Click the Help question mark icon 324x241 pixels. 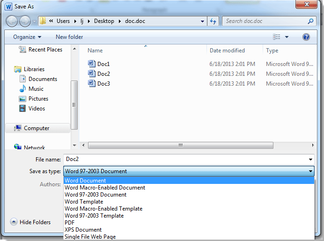click(306, 37)
